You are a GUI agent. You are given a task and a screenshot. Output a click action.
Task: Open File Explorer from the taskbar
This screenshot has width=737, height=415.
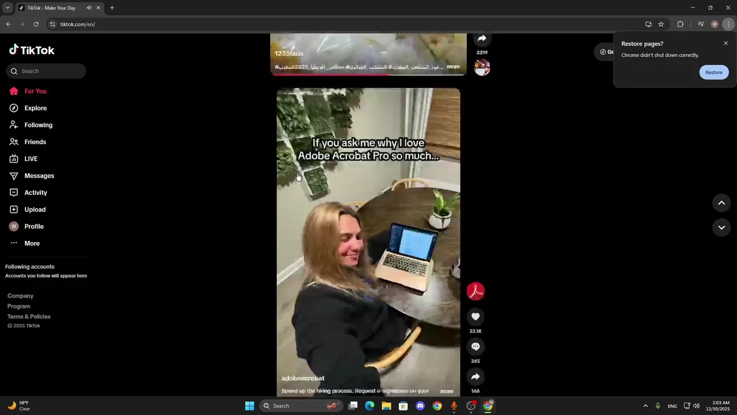tap(386, 406)
